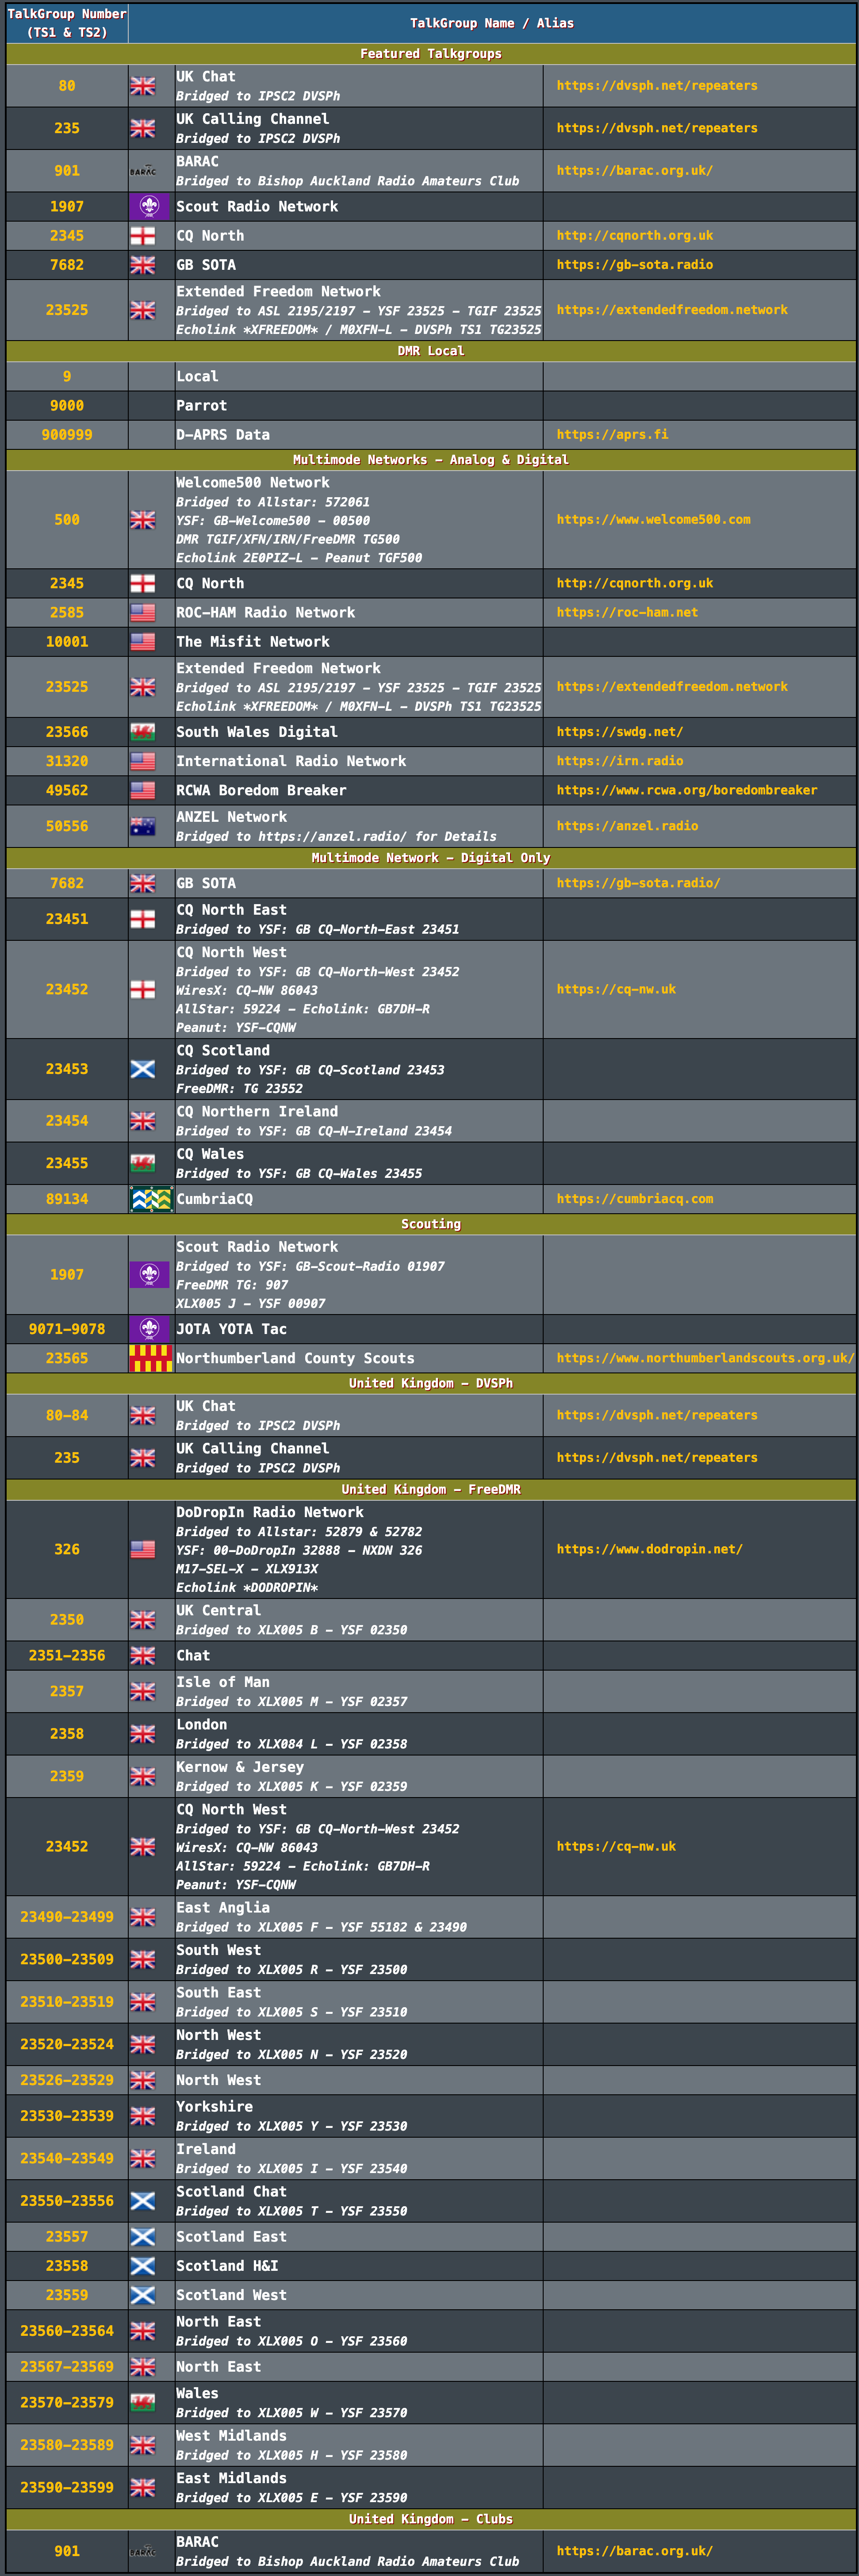Click the BARAC logo in the Featured Talkgroups section

coord(143,171)
